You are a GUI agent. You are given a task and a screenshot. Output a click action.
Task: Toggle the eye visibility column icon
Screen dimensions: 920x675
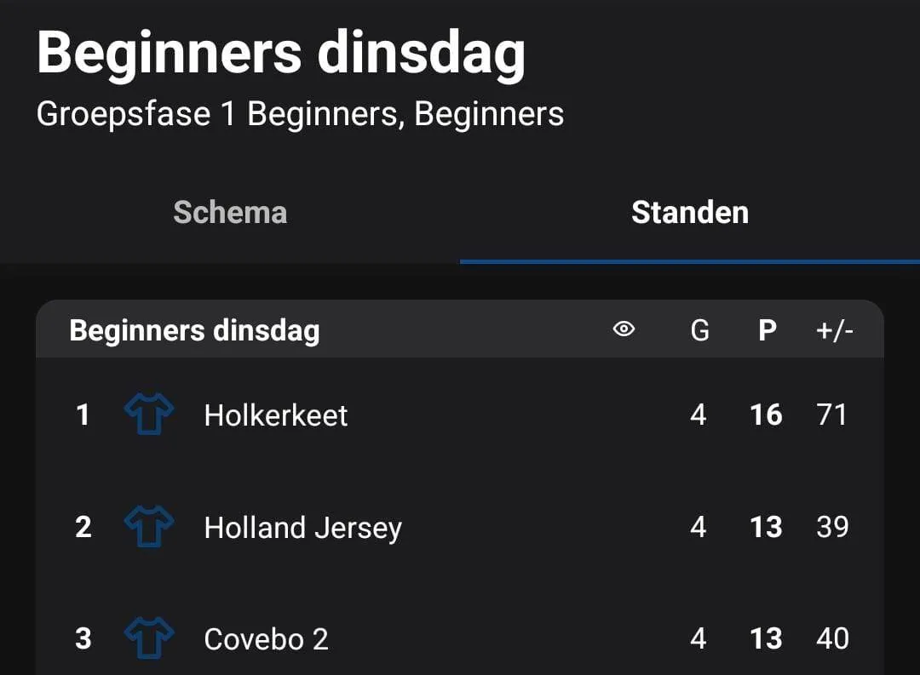pos(624,329)
